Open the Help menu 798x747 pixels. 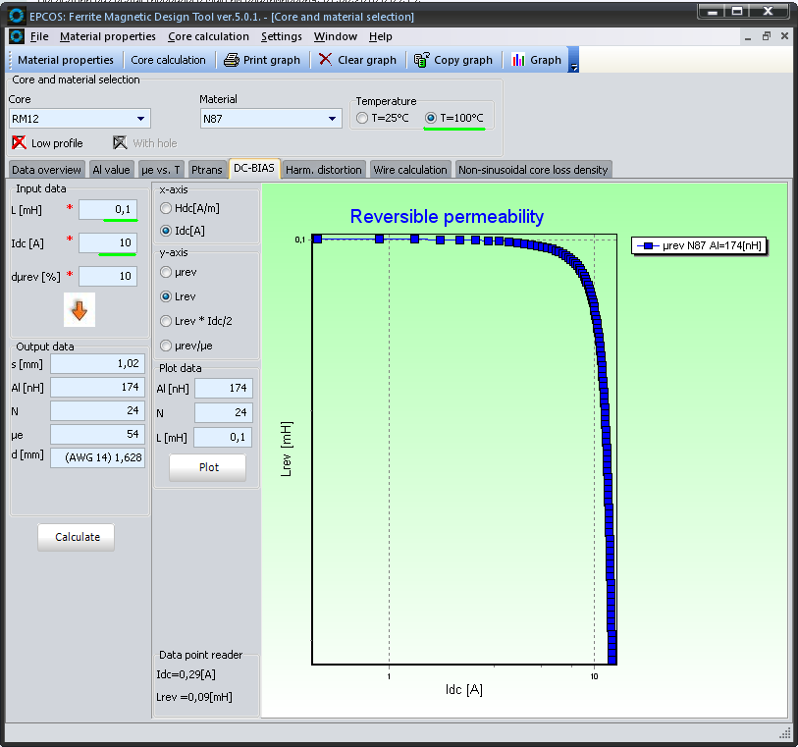380,36
